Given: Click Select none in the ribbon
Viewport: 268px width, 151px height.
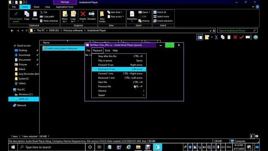Looking at the screenshot, I should pyautogui.click(x=161, y=17).
